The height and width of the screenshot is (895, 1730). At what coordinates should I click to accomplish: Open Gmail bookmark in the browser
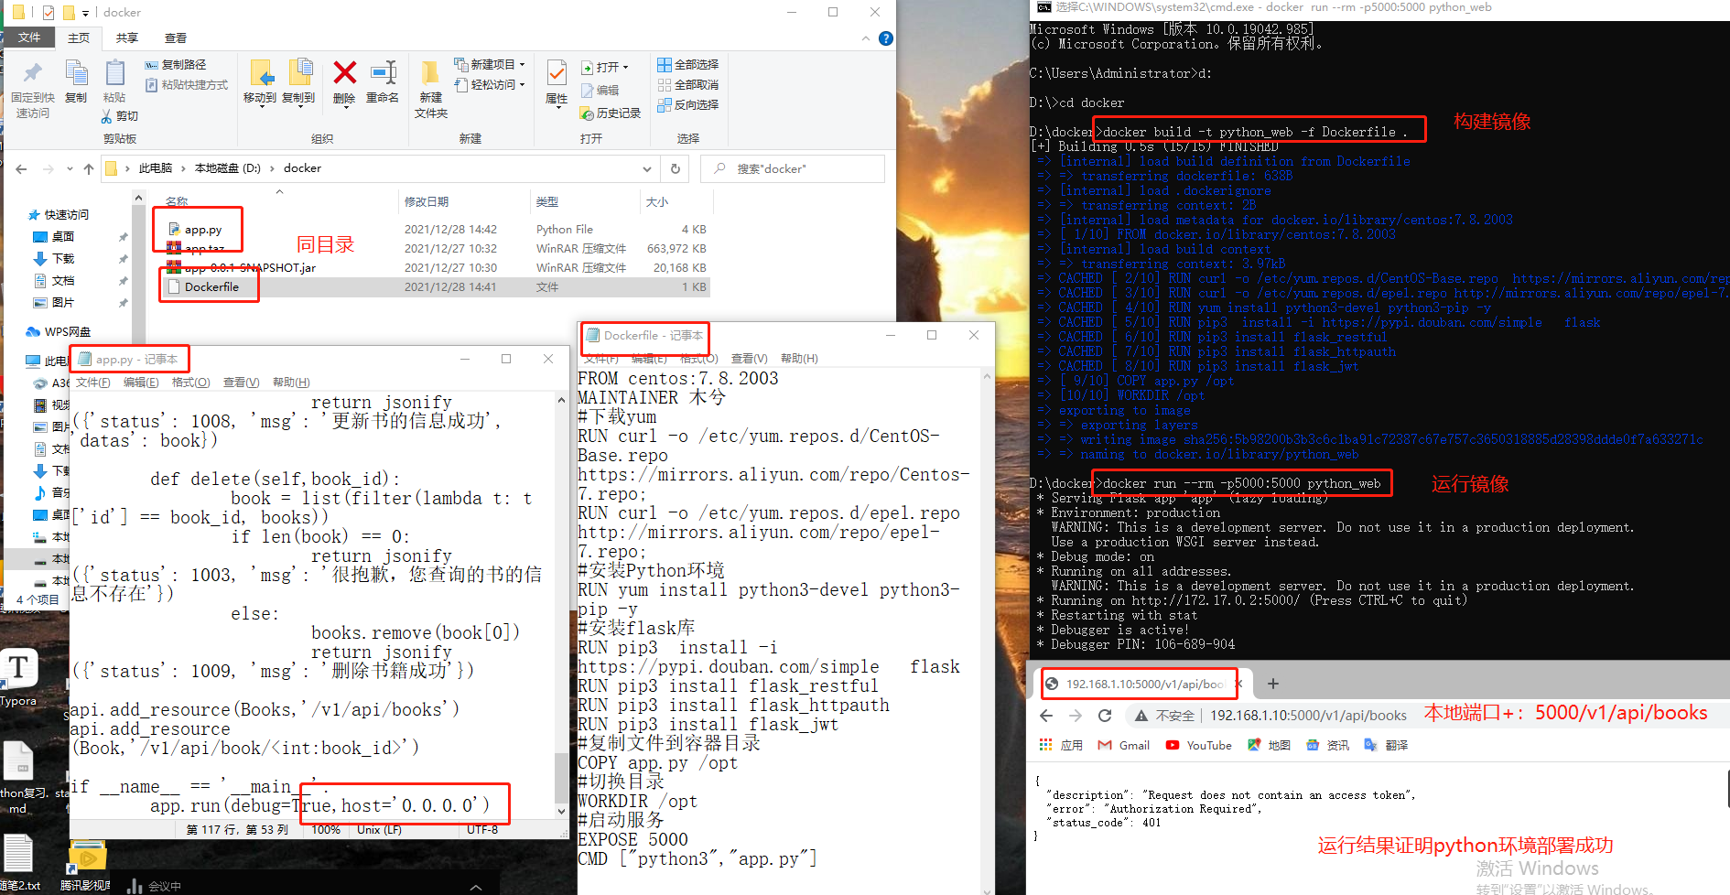(1123, 745)
